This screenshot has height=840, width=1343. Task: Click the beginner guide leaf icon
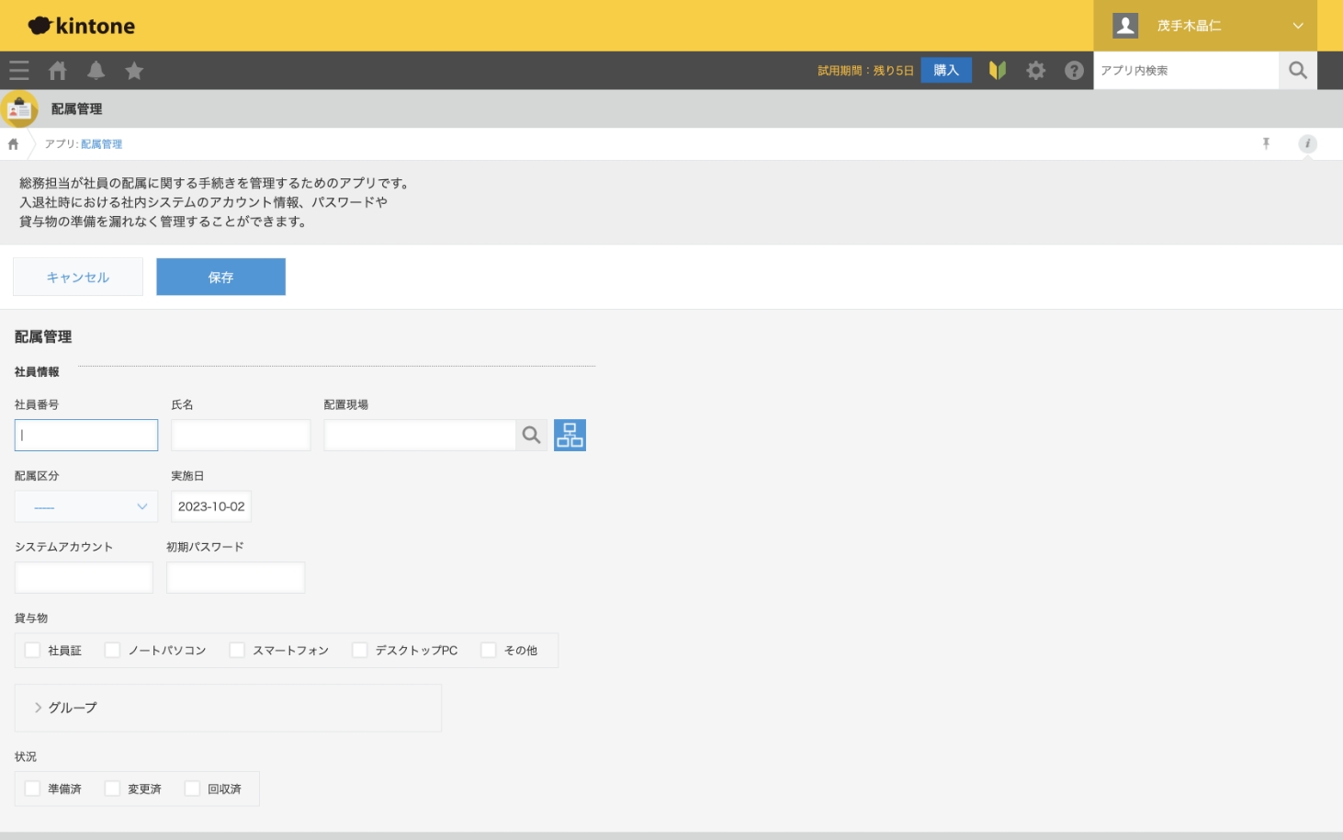[x=997, y=71]
